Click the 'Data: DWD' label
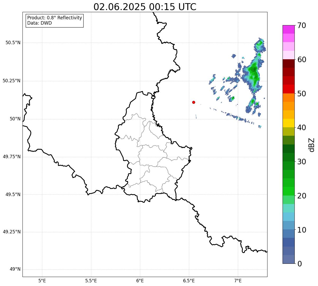This screenshot has width=318, height=286. (x=39, y=23)
